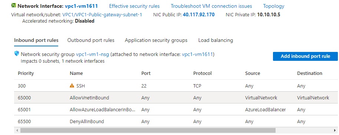Click VirtualNetwork source cell
The height and width of the screenshot is (135, 339).
[x=261, y=98]
